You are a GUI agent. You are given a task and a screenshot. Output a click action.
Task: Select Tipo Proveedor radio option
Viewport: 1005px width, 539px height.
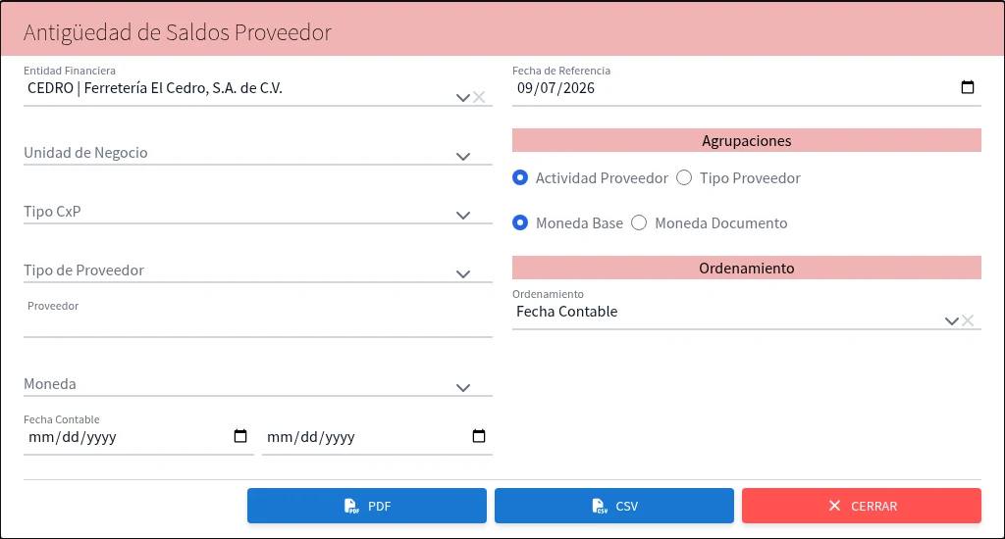coord(684,178)
